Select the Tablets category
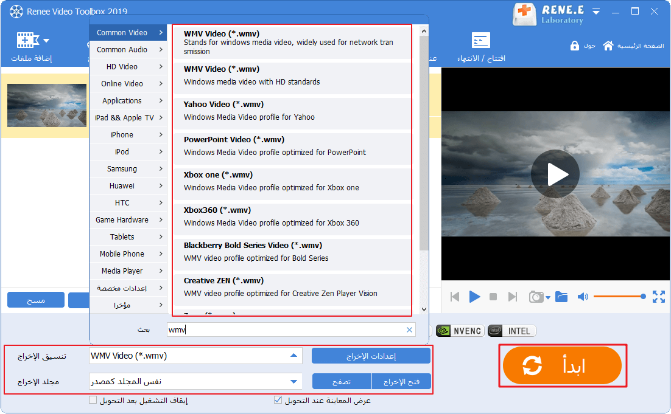This screenshot has width=671, height=414. 128,236
